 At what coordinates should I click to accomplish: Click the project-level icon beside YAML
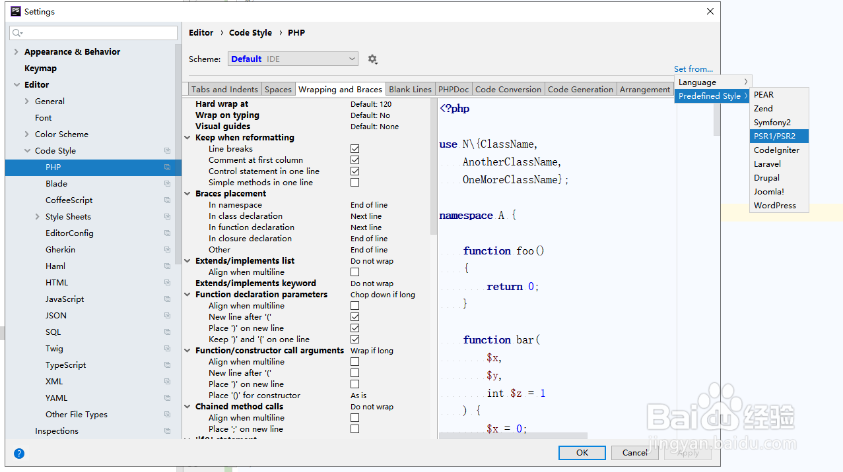coord(168,398)
